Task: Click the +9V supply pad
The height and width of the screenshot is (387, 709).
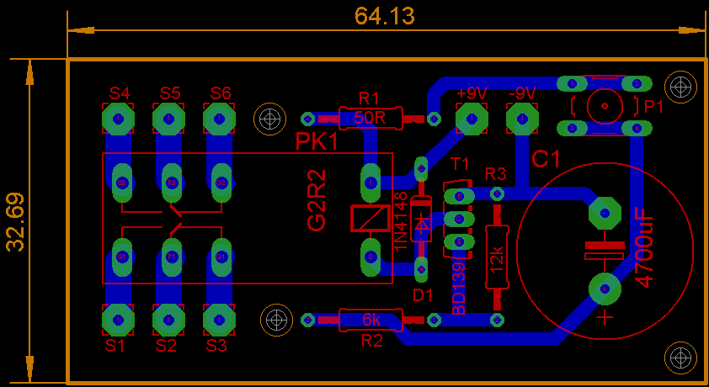Action: (x=472, y=119)
